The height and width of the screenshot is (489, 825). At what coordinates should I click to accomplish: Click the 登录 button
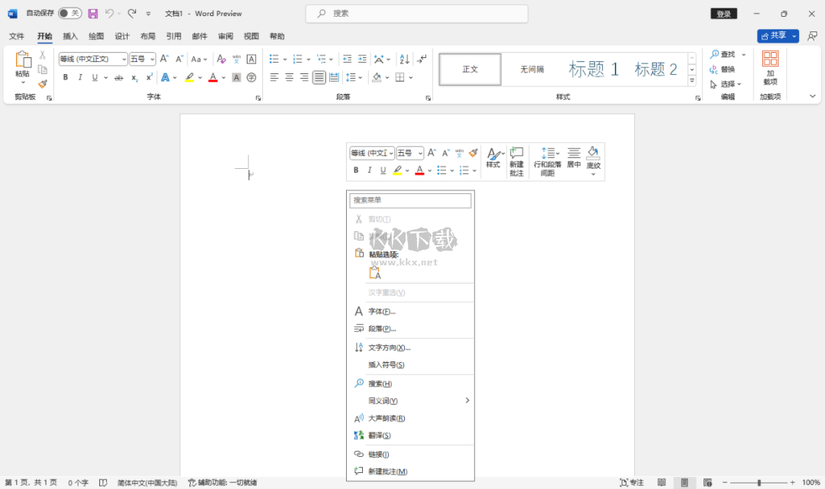click(x=723, y=13)
